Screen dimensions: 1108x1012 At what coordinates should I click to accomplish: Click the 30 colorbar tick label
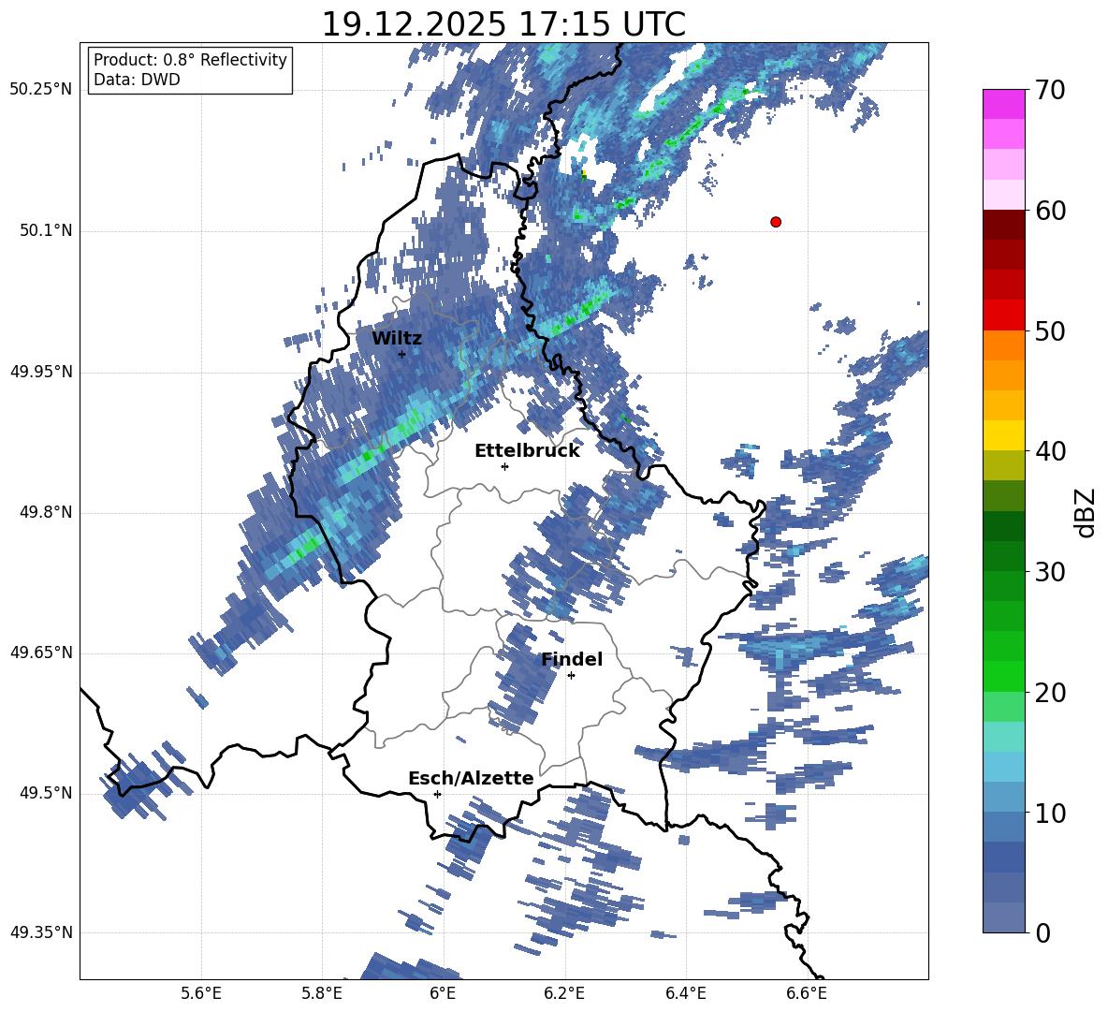1050,571
